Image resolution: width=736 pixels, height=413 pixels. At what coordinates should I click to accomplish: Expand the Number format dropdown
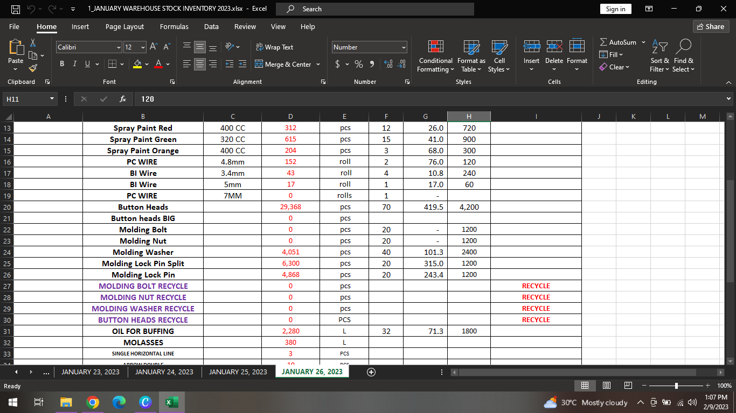click(404, 47)
